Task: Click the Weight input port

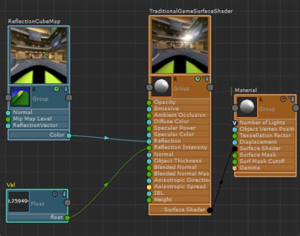Action: pos(149,200)
